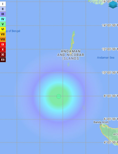The height and width of the screenshot is (154, 118).
Task: Click the Andaman Sea label
Action: [105, 57]
